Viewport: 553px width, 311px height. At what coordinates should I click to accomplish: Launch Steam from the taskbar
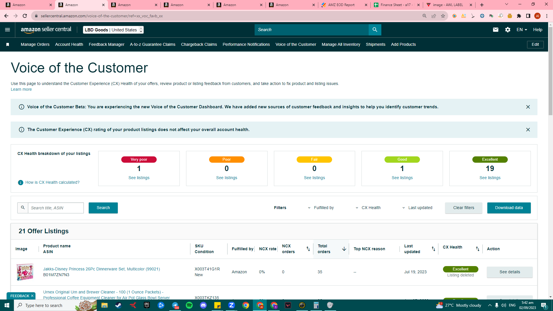(x=118, y=305)
